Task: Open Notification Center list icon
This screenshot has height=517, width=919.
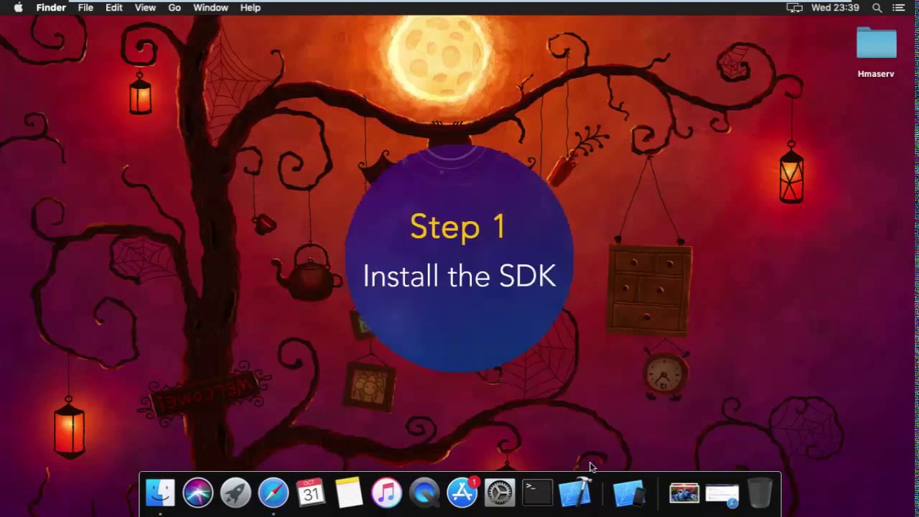Action: (x=898, y=7)
